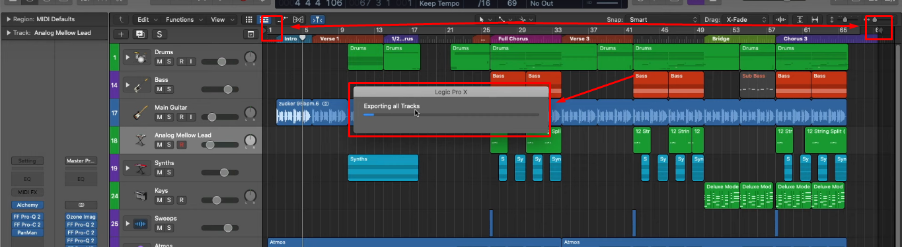This screenshot has height=247, width=902.
Task: Solo the Drums track
Action: click(169, 61)
